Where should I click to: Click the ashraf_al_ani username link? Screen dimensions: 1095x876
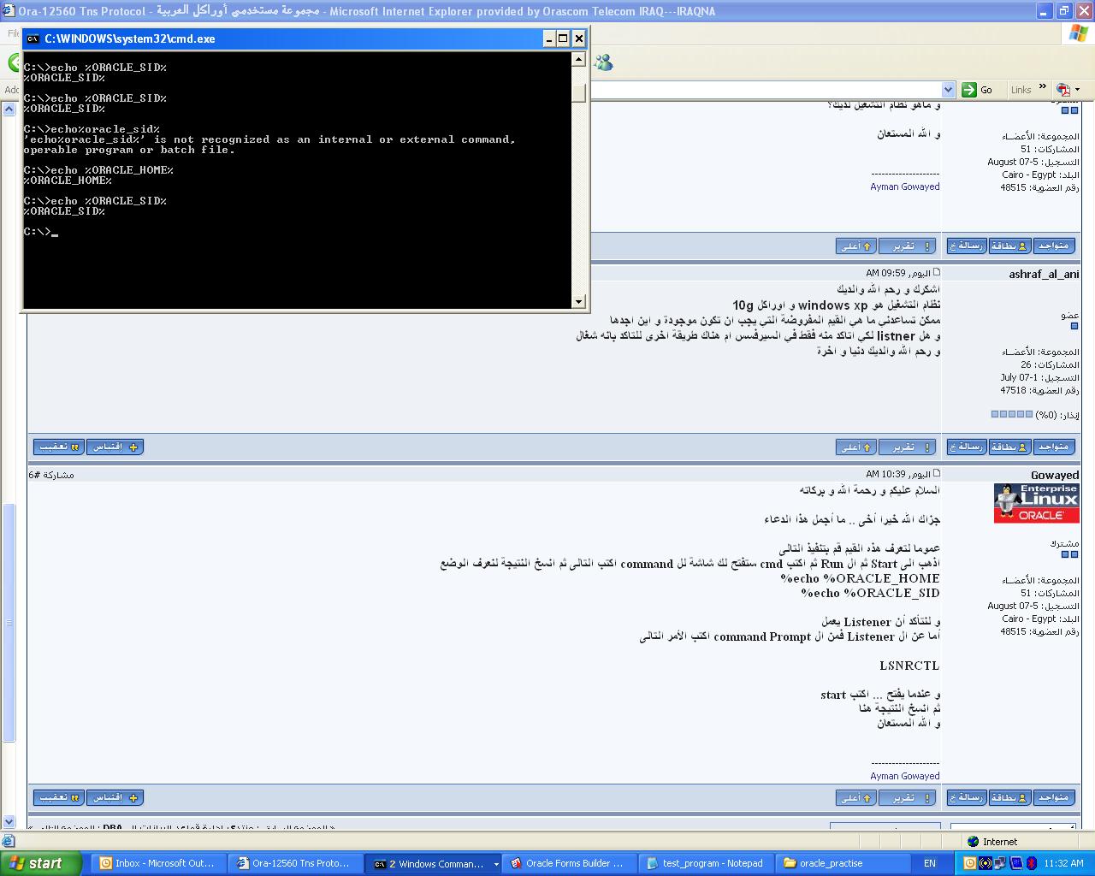(1044, 274)
